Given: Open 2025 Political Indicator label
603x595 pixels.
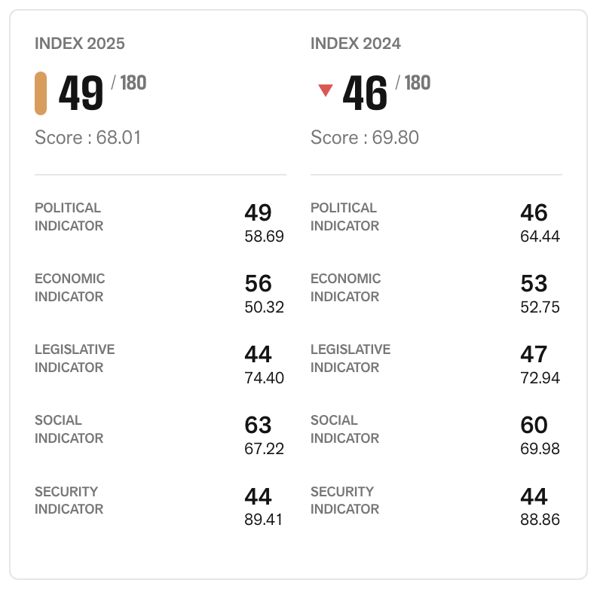Looking at the screenshot, I should (x=69, y=217).
